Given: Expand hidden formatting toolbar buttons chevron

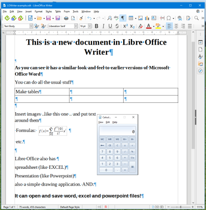Looking at the screenshot, I should [203, 26].
